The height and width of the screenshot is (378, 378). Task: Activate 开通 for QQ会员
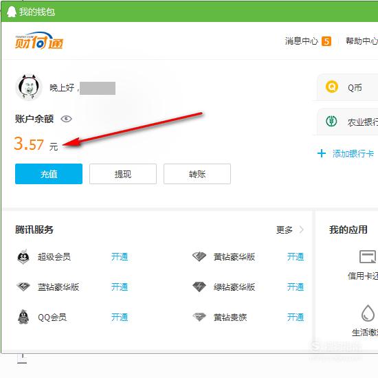[120, 318]
